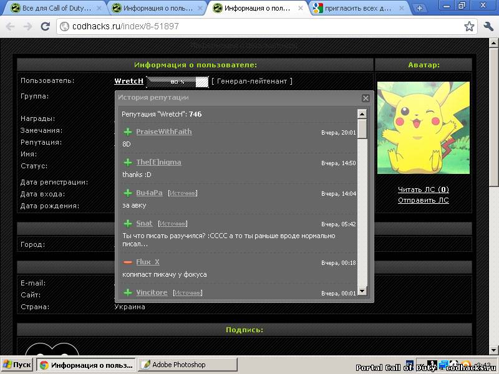Click the 'Дата рождения:' label
The height and width of the screenshot is (374, 499).
[50, 206]
